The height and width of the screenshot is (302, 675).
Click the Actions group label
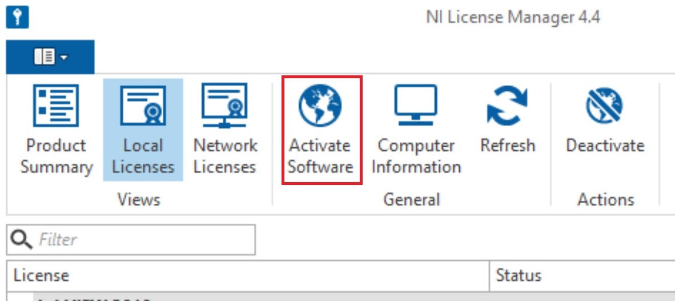(606, 200)
